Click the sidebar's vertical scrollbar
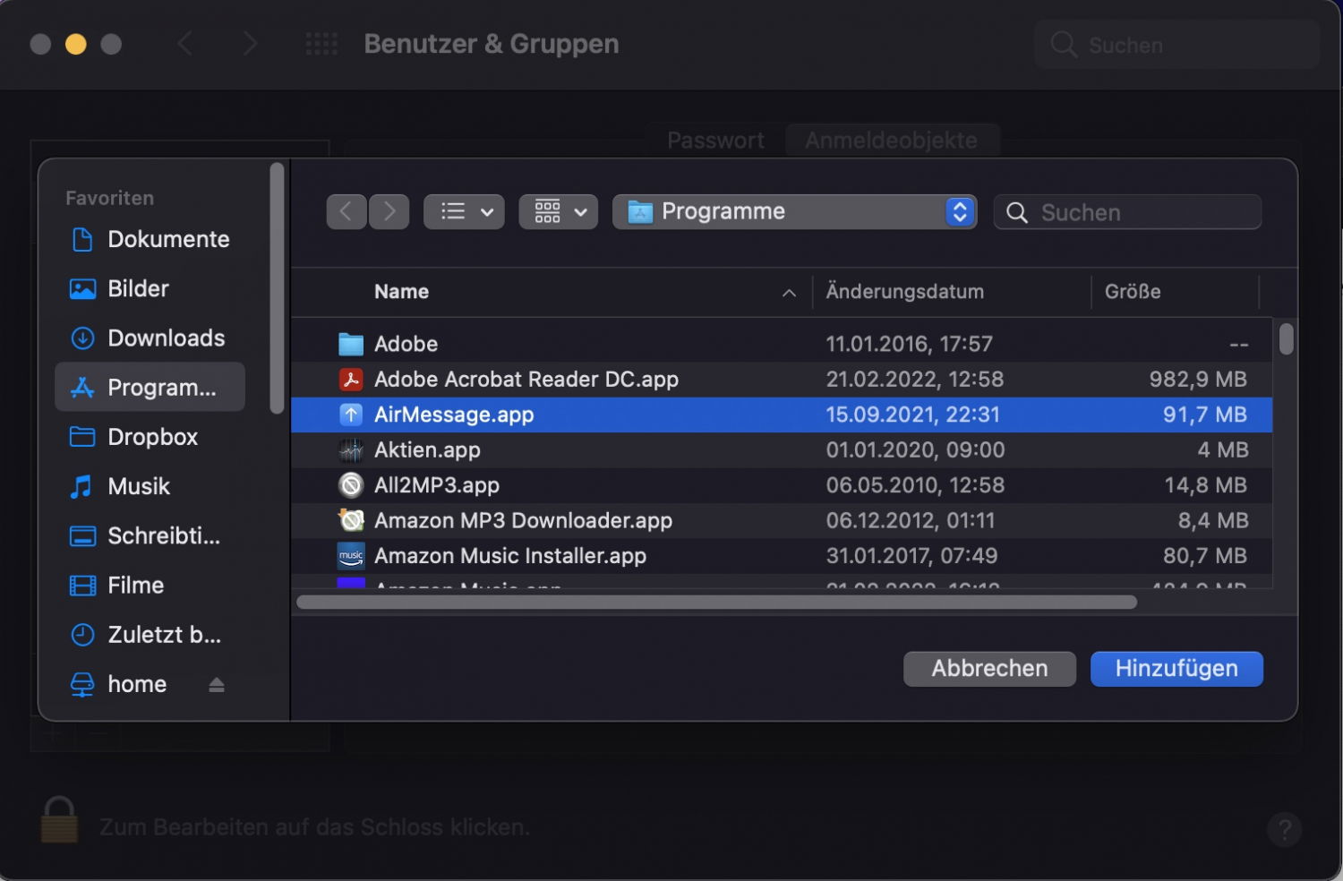Image resolution: width=1343 pixels, height=881 pixels. click(x=277, y=287)
